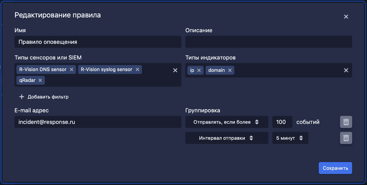Click the 'Добавить фильтр' button
367x185 pixels.
point(44,97)
